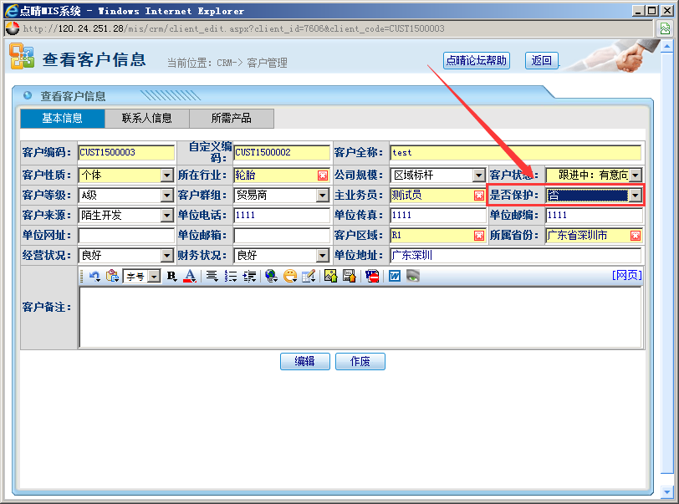The height and width of the screenshot is (504, 679).
Task: Click the 编辑 button
Action: (304, 361)
